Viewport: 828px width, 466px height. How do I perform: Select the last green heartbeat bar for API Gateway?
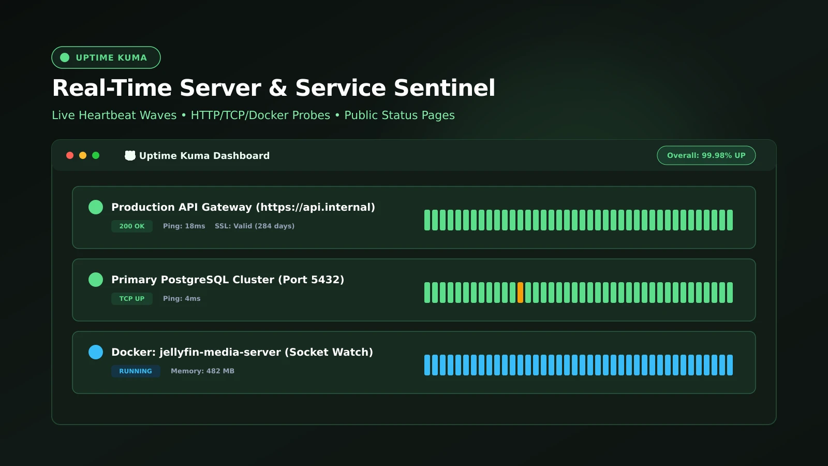[x=730, y=220]
